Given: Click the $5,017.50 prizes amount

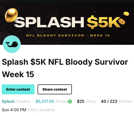Looking at the screenshot, I should (x=45, y=101).
